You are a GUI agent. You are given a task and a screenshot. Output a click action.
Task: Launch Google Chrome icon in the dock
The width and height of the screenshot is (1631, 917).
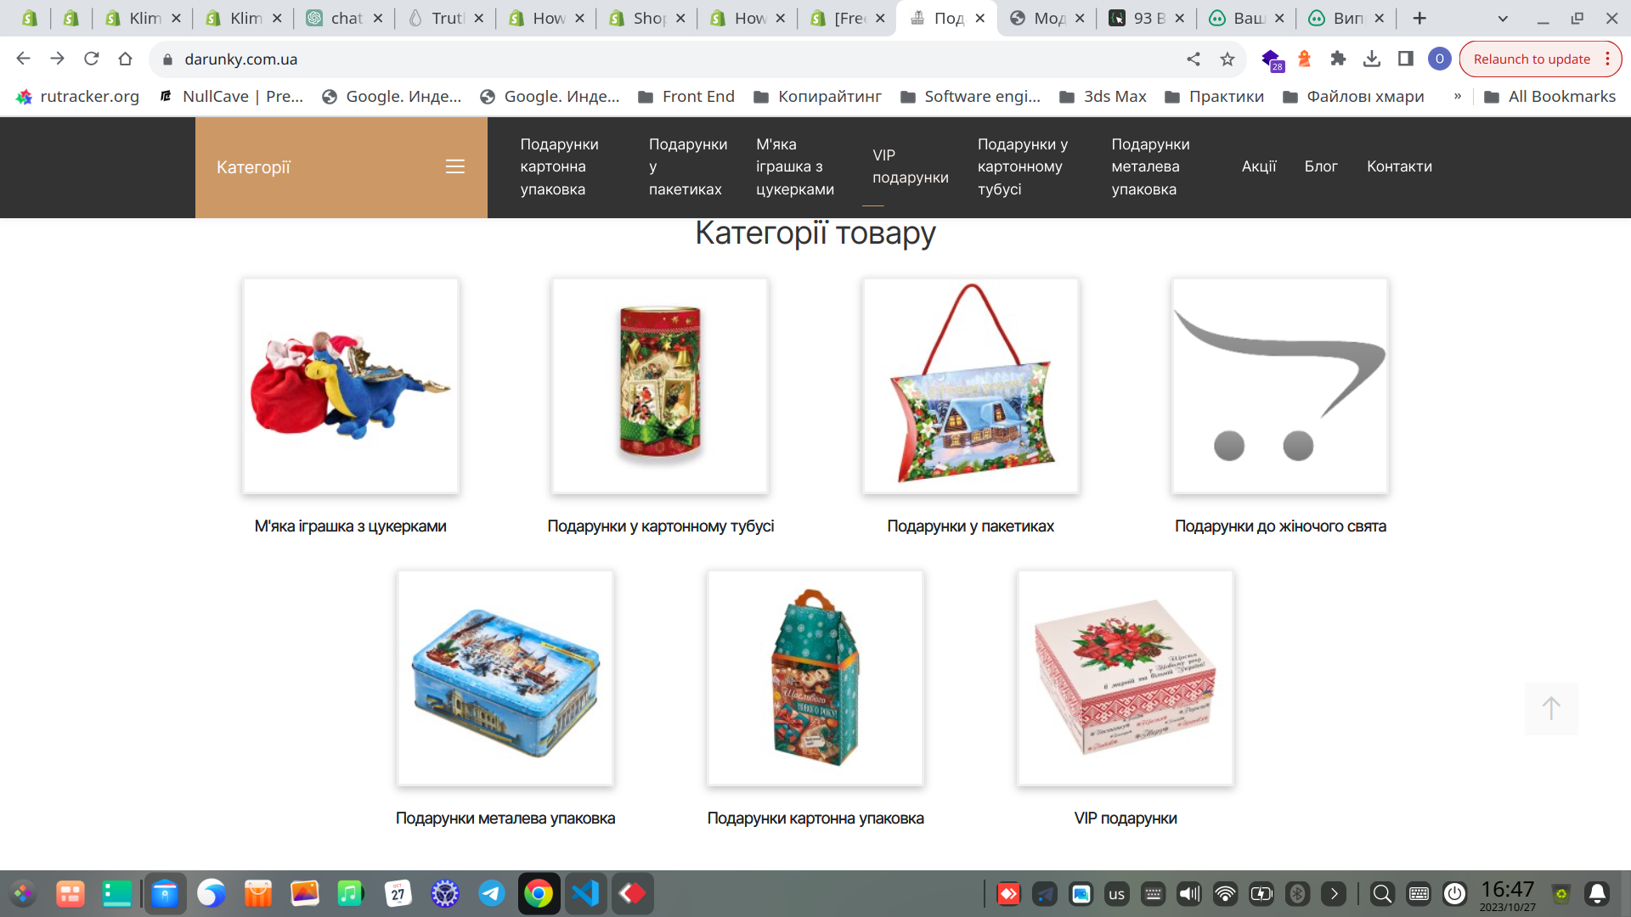pos(539,893)
